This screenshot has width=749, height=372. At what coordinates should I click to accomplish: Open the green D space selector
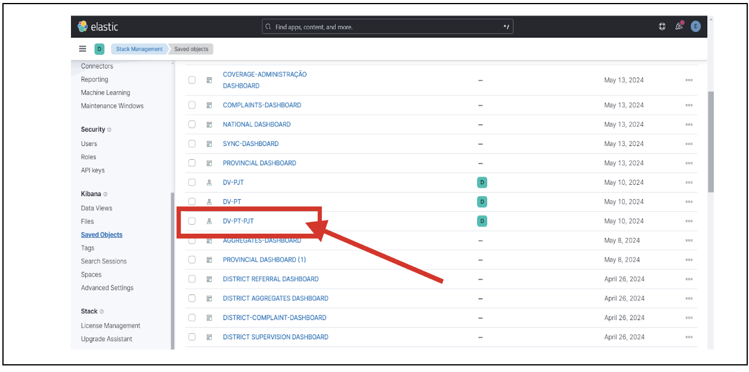(100, 49)
